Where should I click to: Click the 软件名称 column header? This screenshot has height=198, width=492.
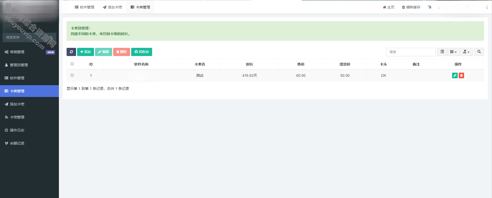tap(141, 64)
